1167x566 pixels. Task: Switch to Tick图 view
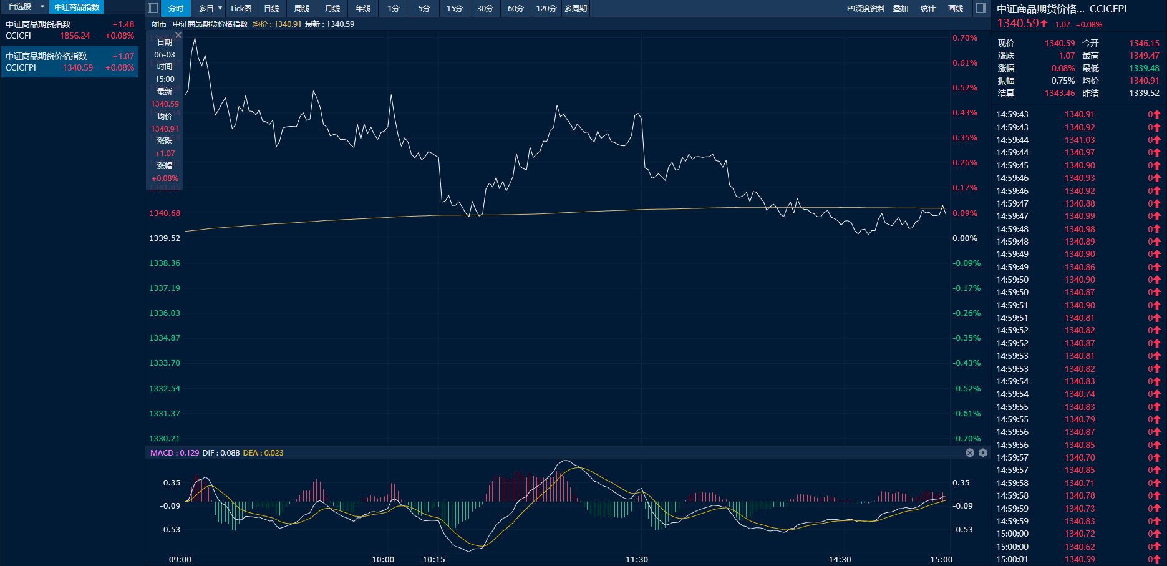241,8
